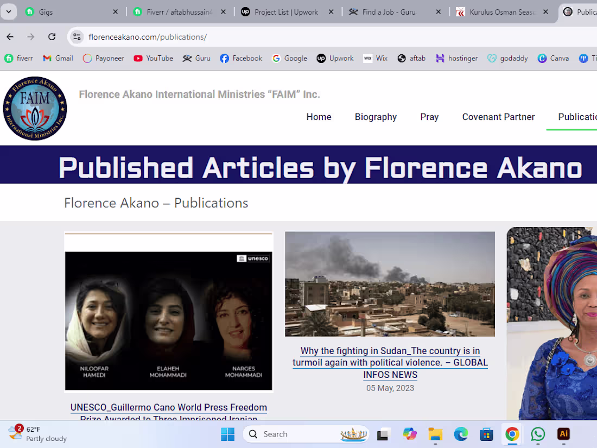
Task: Expand the tab search dropdown arrow
Action: 9,12
